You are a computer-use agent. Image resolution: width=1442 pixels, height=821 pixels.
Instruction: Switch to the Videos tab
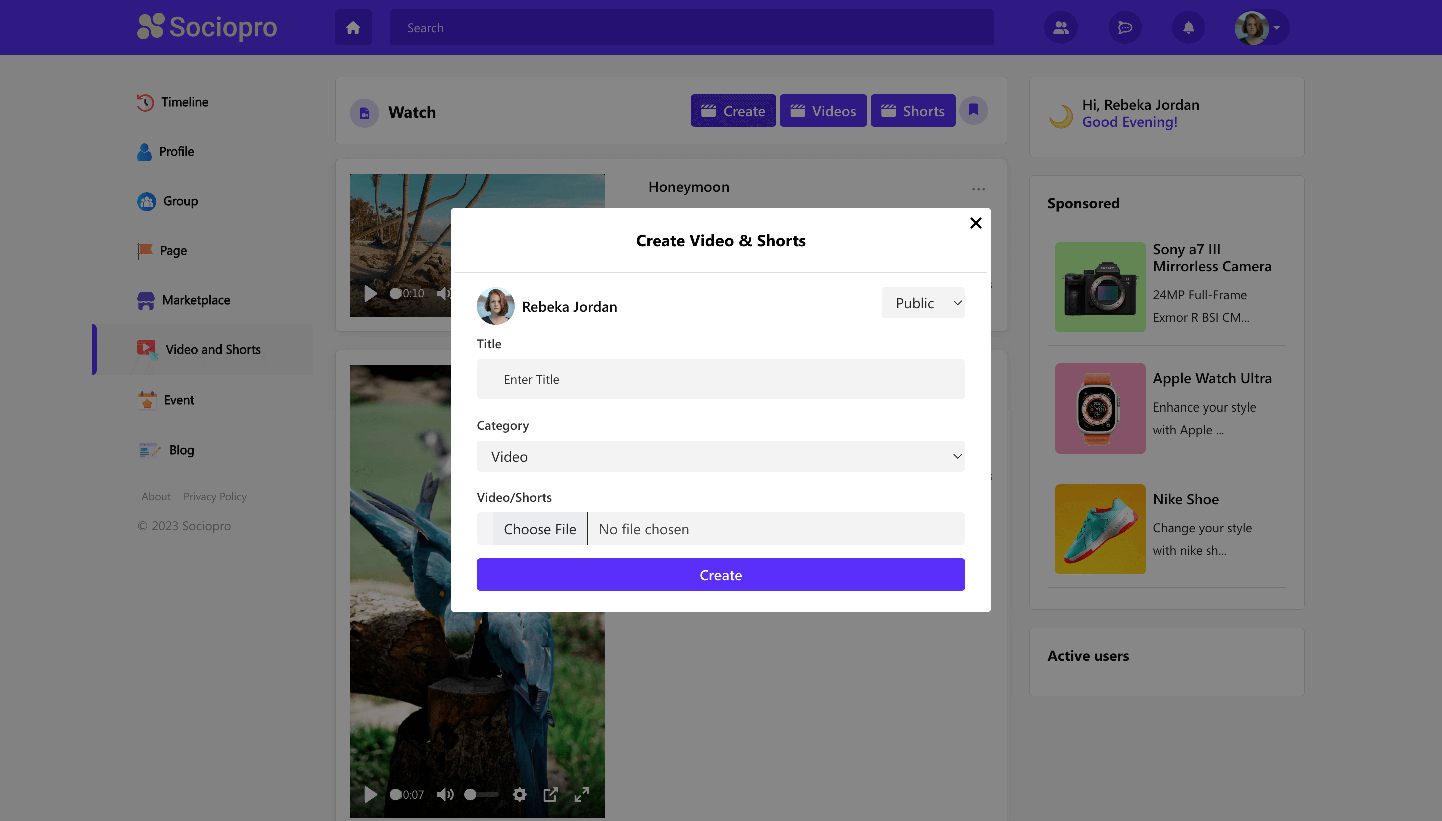(823, 110)
